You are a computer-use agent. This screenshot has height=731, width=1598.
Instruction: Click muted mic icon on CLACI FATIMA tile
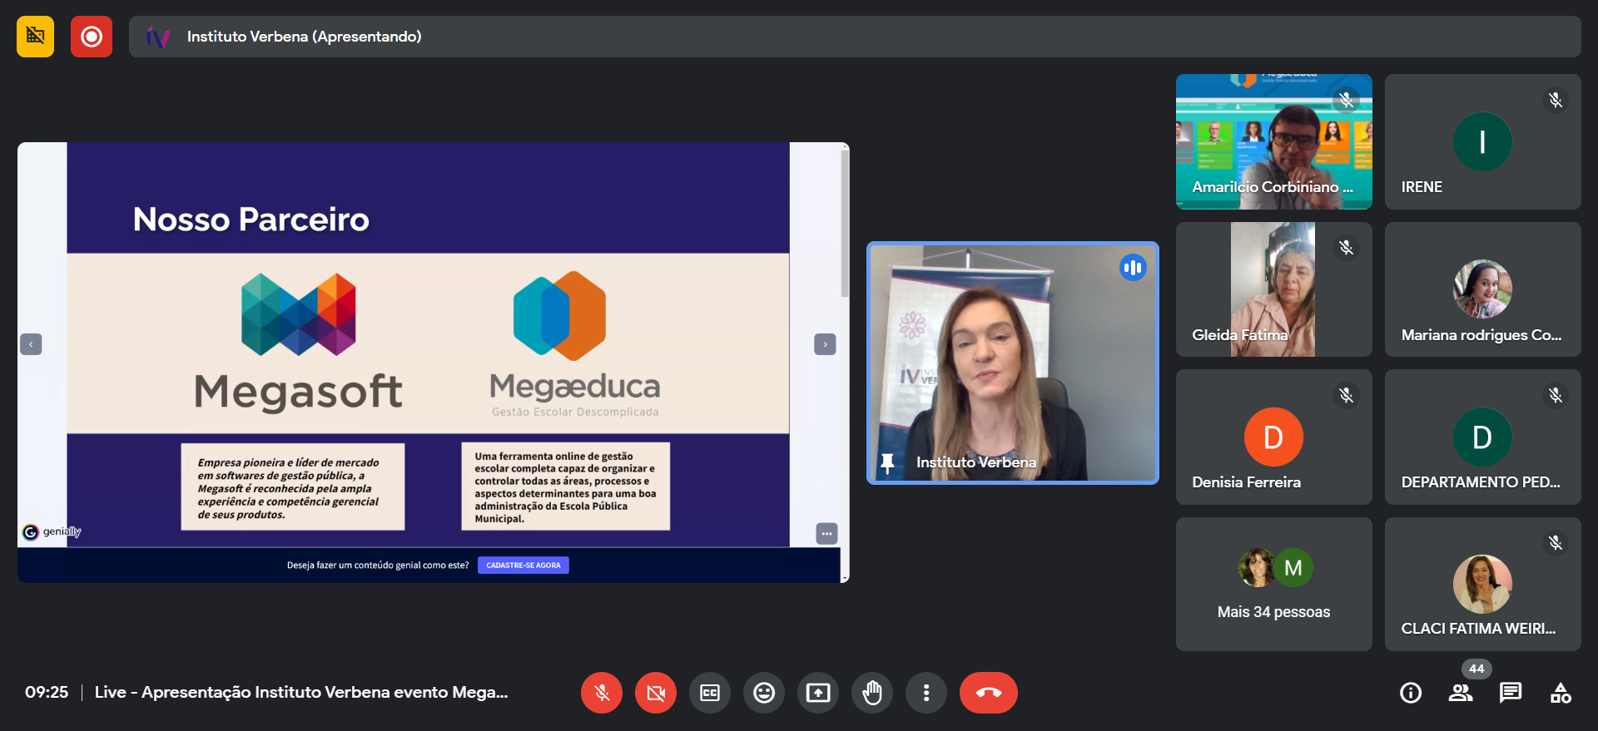pyautogui.click(x=1555, y=543)
